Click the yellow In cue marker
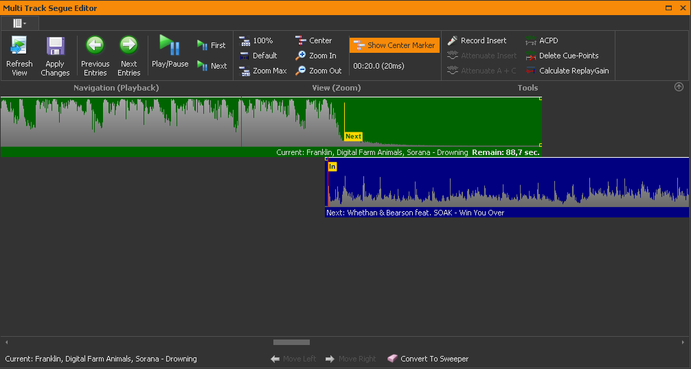Viewport: 691px width, 369px height. 332,167
